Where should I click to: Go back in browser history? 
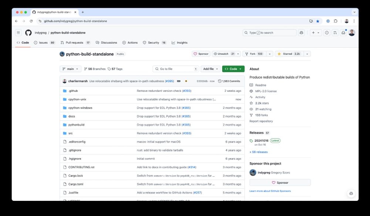(x=16, y=21)
